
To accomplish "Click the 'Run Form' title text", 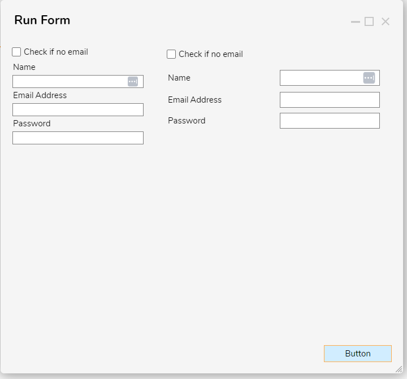I will [x=42, y=20].
